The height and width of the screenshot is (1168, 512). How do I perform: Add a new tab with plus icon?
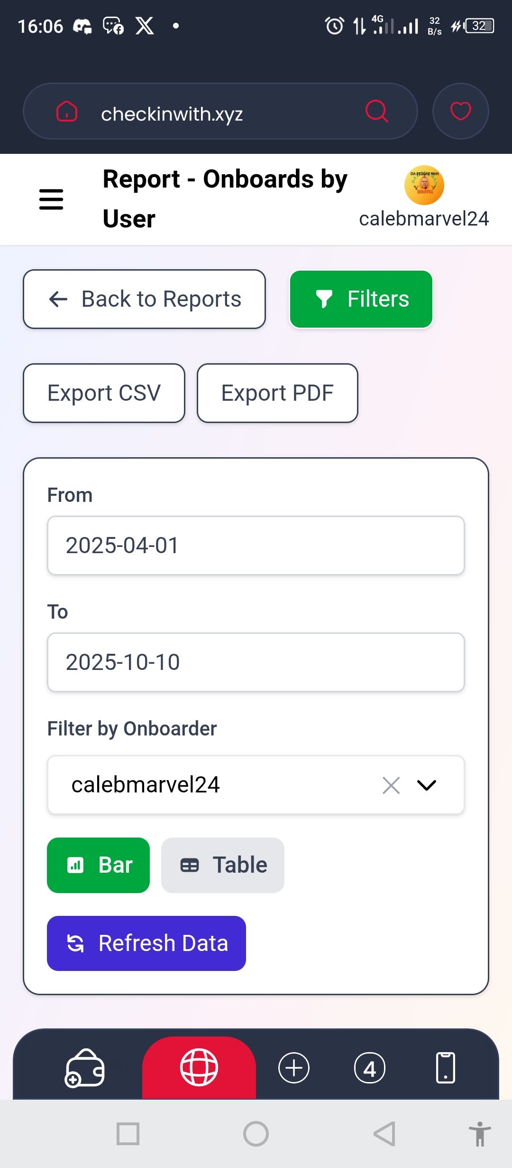click(x=294, y=1068)
